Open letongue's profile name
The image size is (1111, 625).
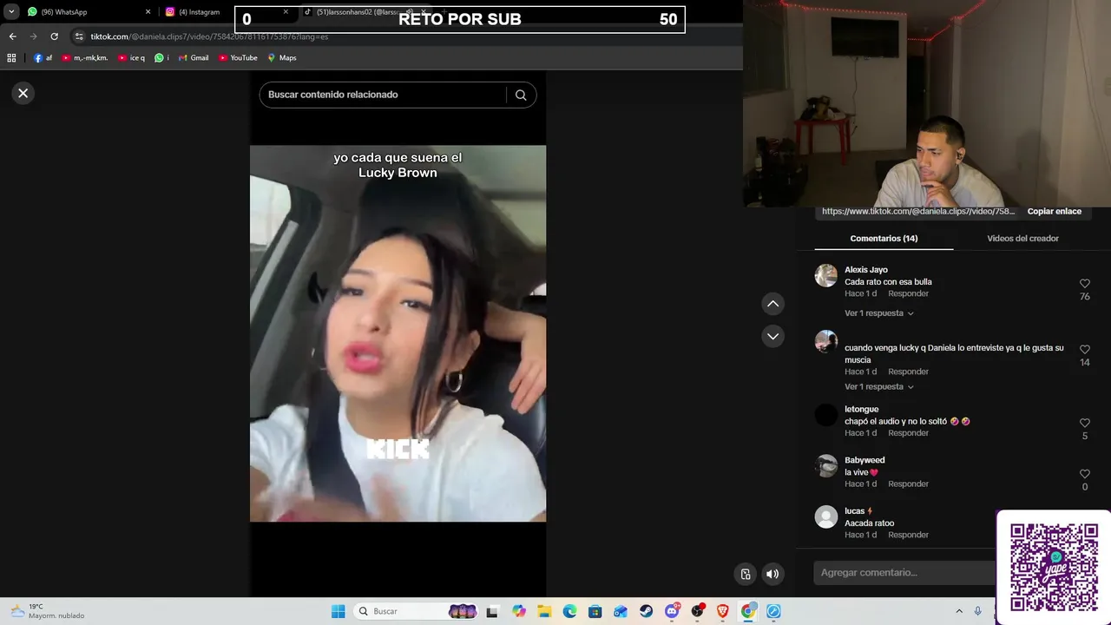pyautogui.click(x=862, y=410)
